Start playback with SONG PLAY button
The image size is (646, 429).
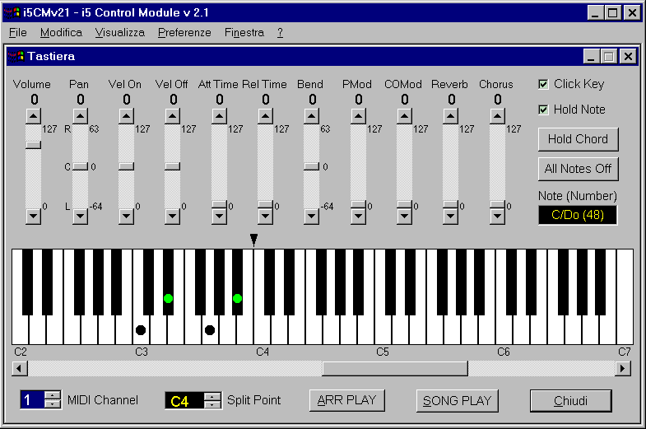coord(457,401)
